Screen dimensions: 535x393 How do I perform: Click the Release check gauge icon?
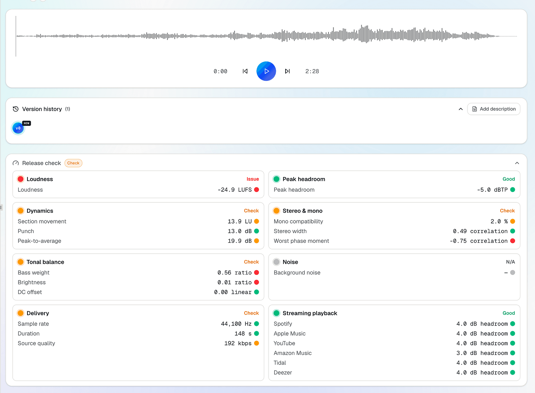[15, 163]
